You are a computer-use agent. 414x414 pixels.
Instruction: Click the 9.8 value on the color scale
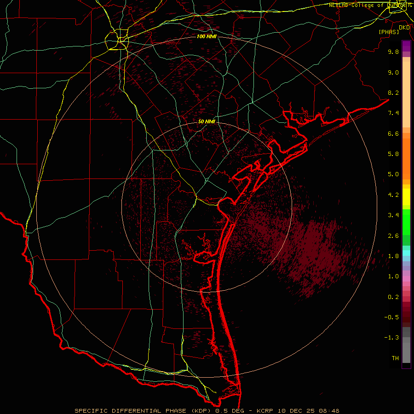pyautogui.click(x=393, y=52)
